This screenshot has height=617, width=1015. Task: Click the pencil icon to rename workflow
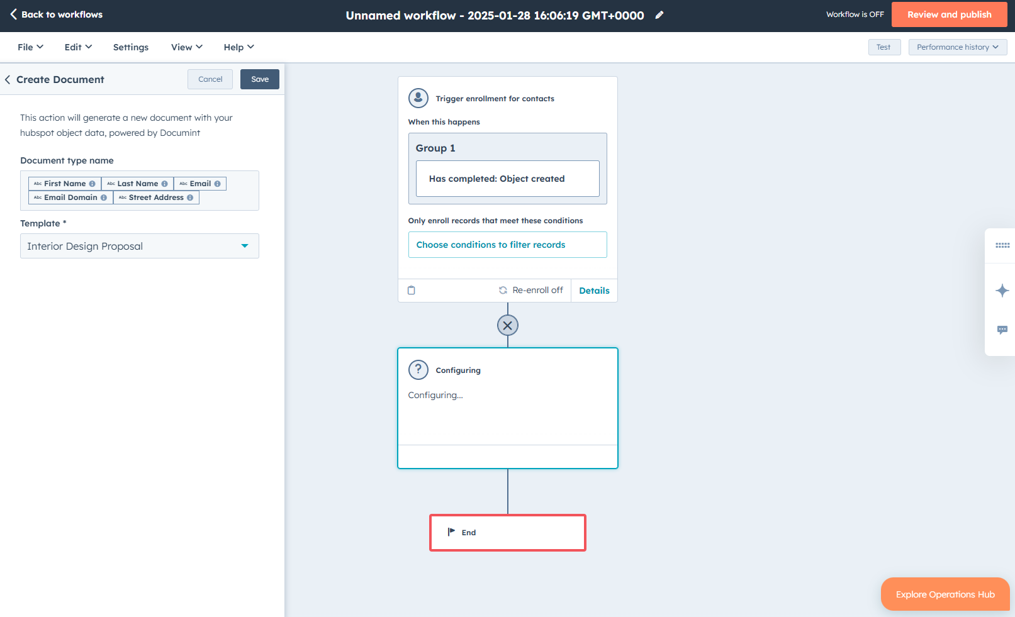coord(659,15)
